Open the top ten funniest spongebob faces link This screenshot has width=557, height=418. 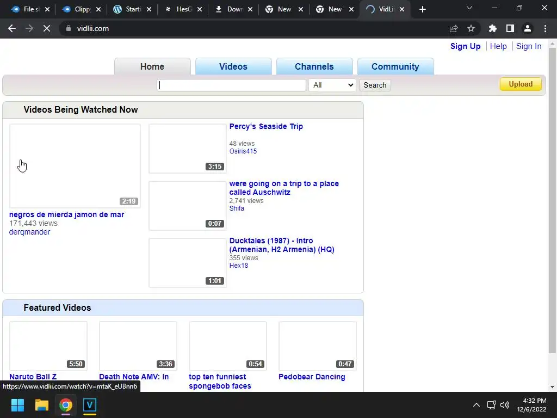pos(220,382)
